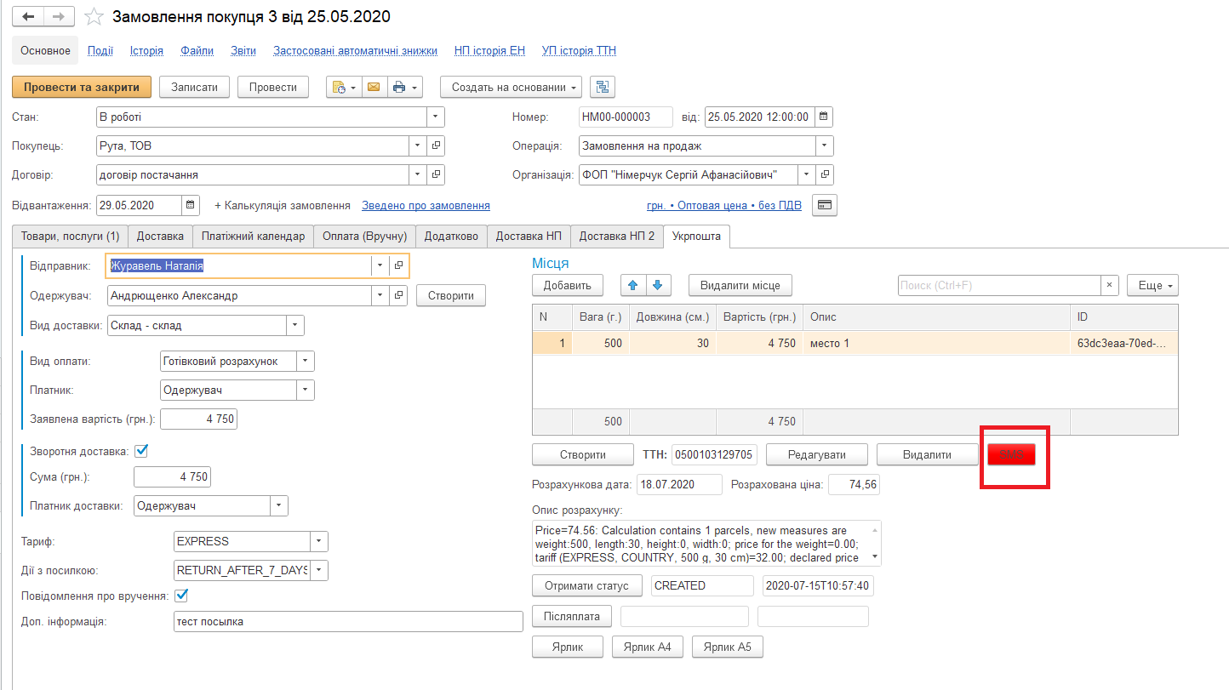Click the favorite star icon beside title
Screen dimensions: 1229x690
95,16
